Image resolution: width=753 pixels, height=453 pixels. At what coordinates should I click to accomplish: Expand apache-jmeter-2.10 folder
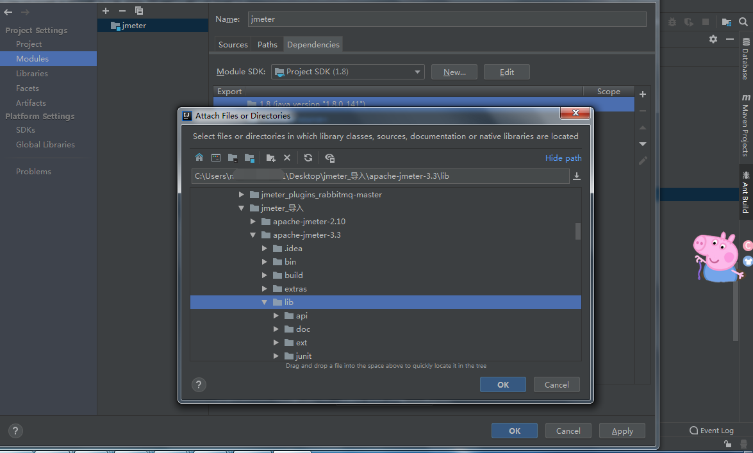pyautogui.click(x=252, y=222)
